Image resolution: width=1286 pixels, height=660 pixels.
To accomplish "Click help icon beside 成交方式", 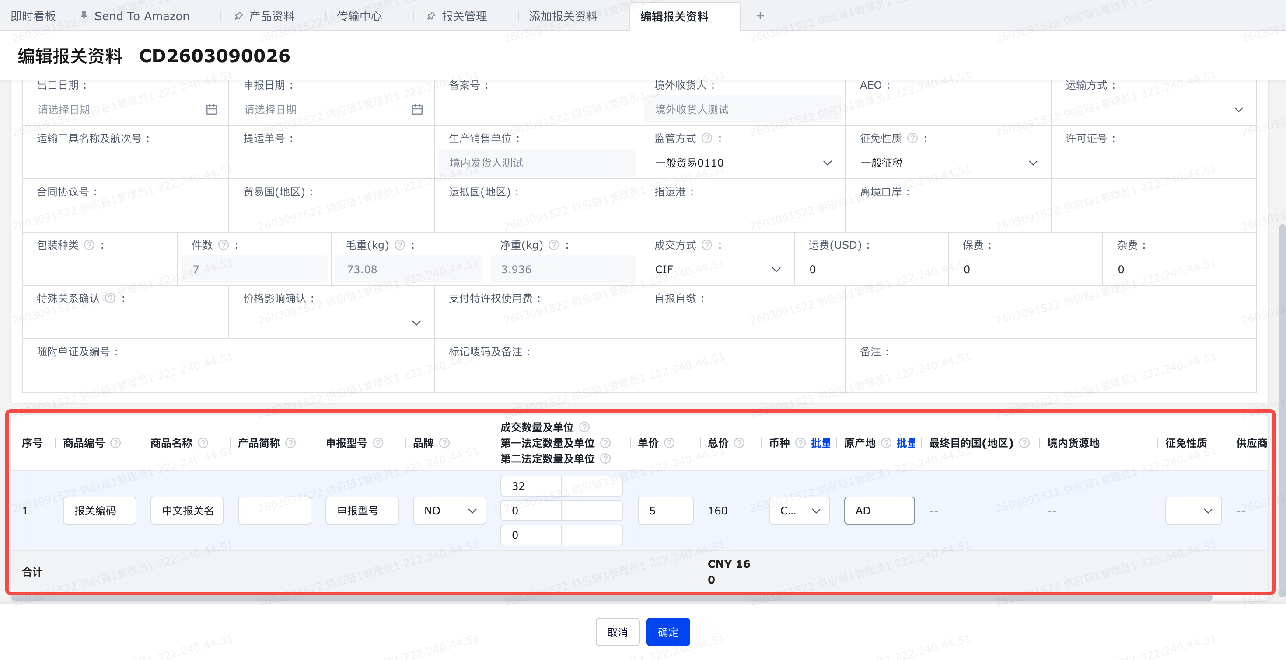I will click(x=707, y=245).
